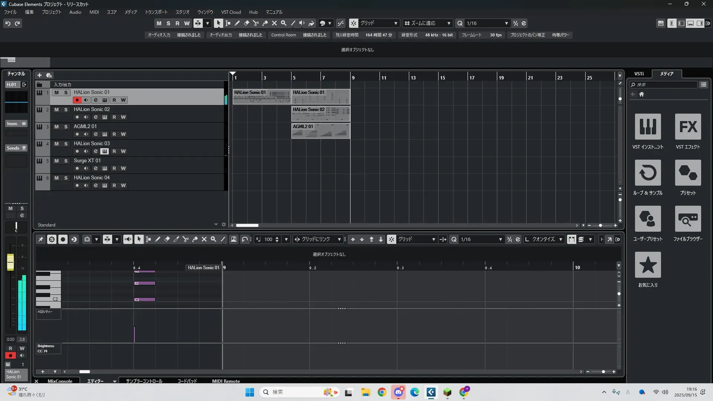Choose the Eraser tool in main toolbar
Viewport: 713px width, 401px height.
coord(247,23)
